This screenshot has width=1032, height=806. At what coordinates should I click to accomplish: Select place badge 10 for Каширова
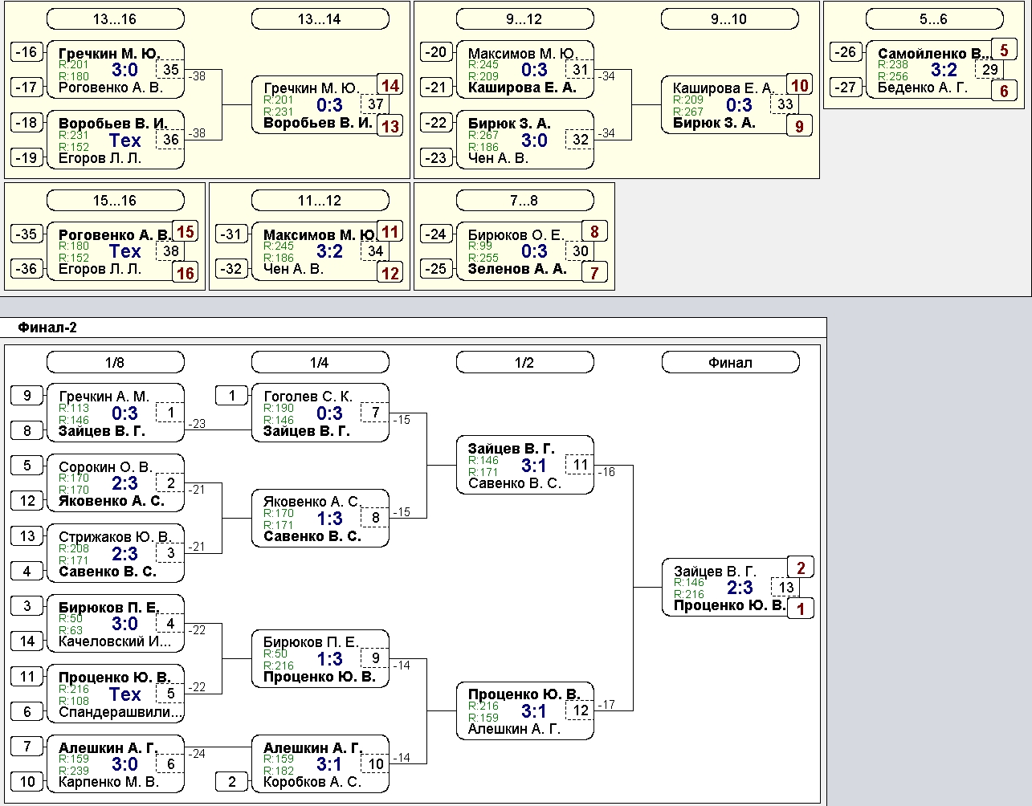[800, 85]
